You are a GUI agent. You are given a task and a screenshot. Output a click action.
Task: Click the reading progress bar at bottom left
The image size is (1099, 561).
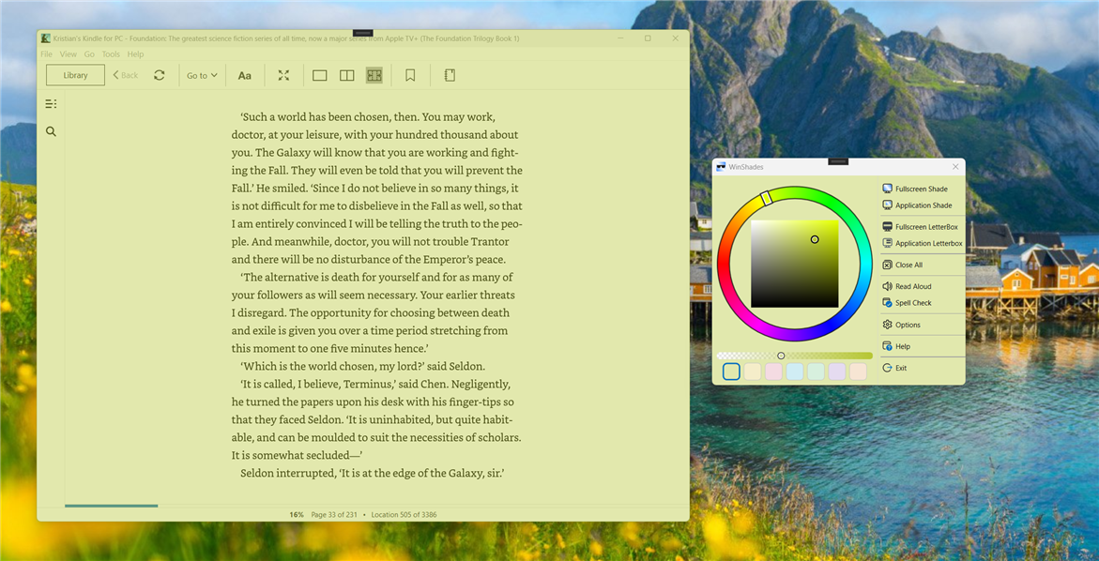coord(111,505)
